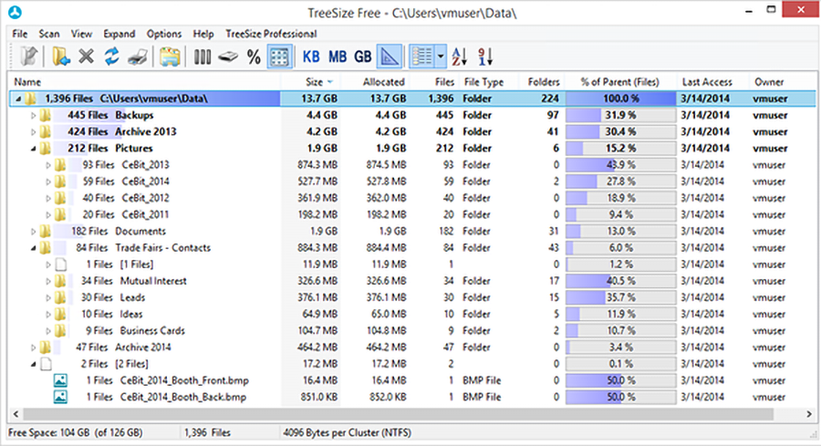Viewport: 821px width, 446px height.
Task: Switch size unit to KB
Action: tap(311, 57)
